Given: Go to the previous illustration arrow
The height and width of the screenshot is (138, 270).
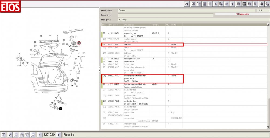Looking at the screenshot, I should point(40,135).
